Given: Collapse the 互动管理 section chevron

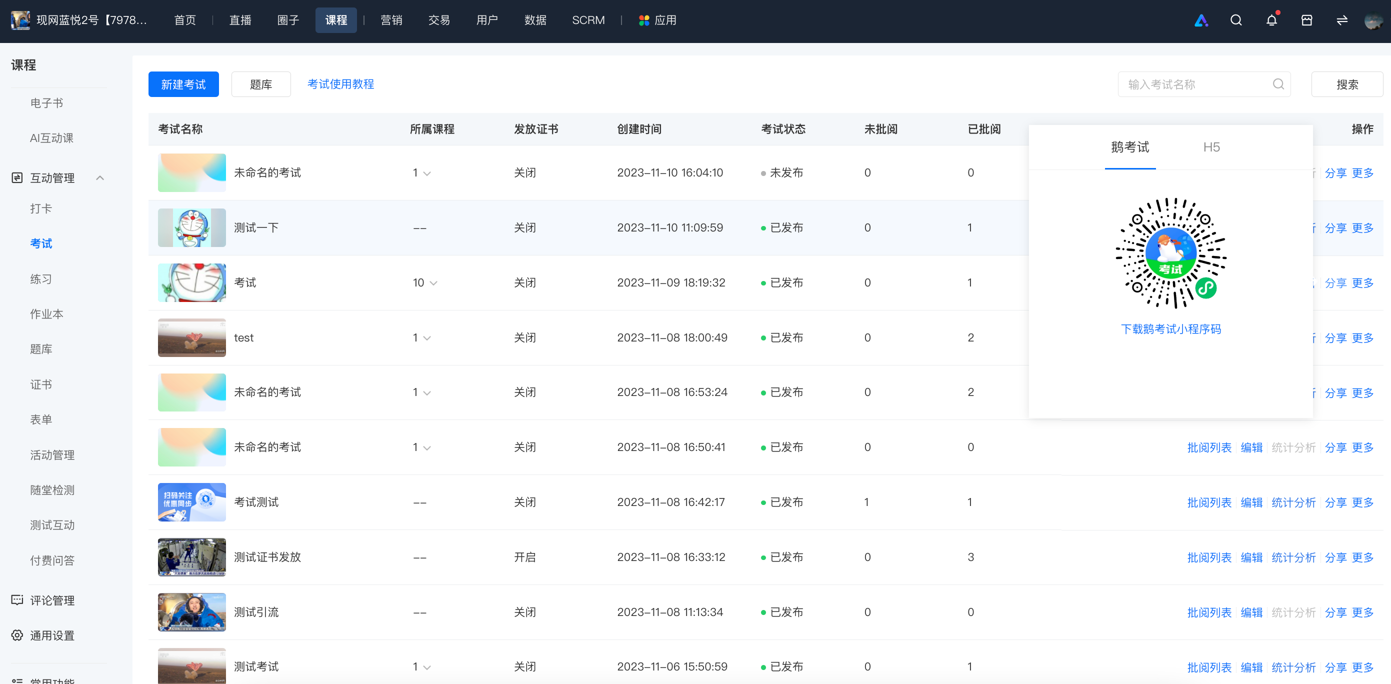Looking at the screenshot, I should (x=100, y=177).
